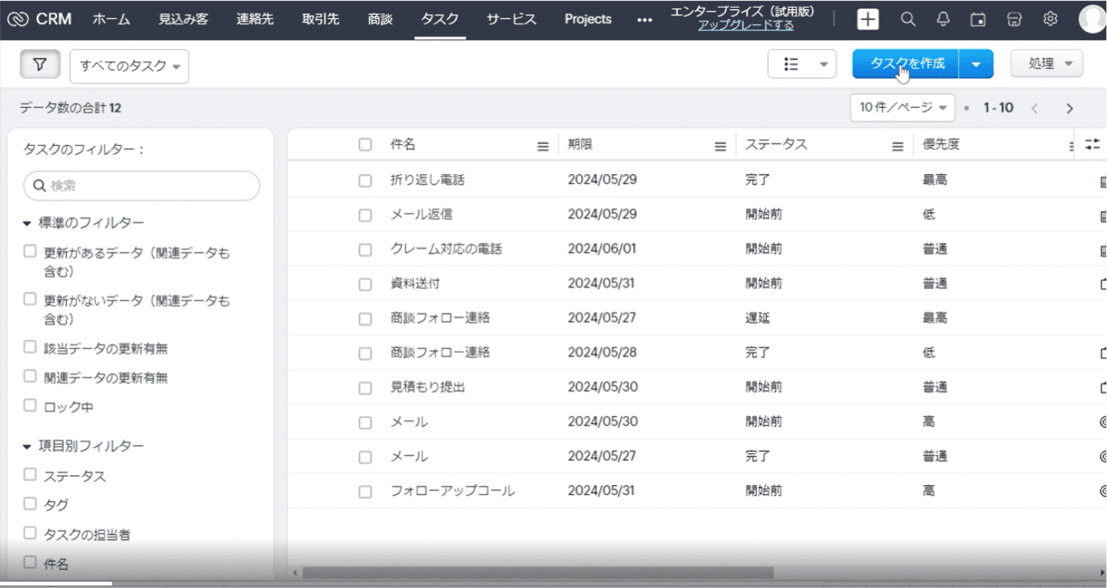Open the クレーム対応の電話 task
This screenshot has height=588, width=1107.
(x=446, y=249)
